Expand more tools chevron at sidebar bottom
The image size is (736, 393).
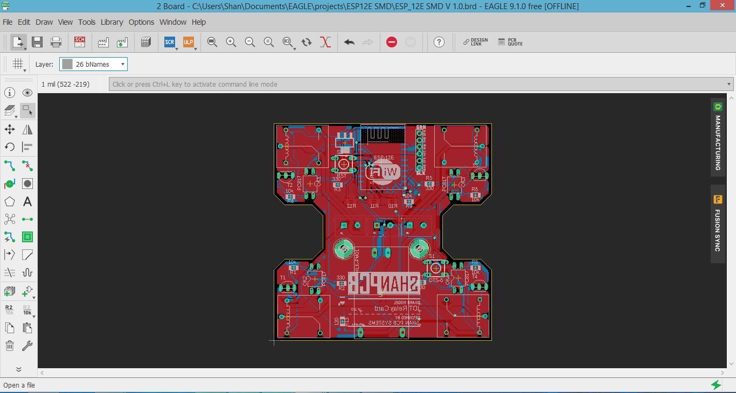click(18, 369)
